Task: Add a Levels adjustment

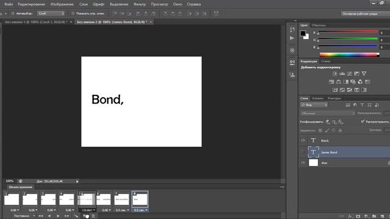Action: point(342,74)
